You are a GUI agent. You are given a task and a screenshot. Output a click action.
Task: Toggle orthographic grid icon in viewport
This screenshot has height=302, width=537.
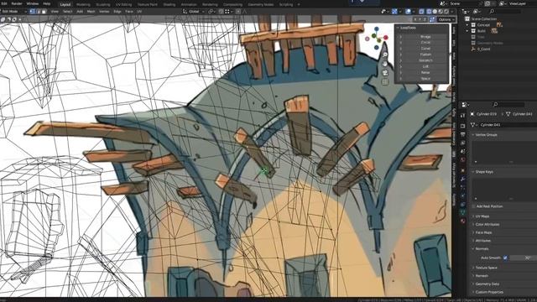tap(385, 81)
